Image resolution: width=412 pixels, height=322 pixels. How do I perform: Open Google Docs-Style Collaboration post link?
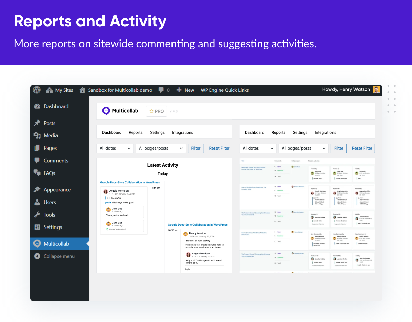click(130, 182)
